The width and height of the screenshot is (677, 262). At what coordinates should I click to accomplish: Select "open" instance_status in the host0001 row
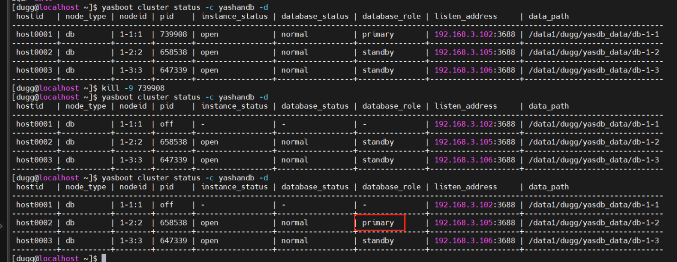[209, 34]
